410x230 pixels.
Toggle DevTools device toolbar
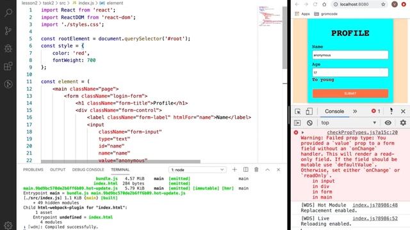tap(309, 111)
